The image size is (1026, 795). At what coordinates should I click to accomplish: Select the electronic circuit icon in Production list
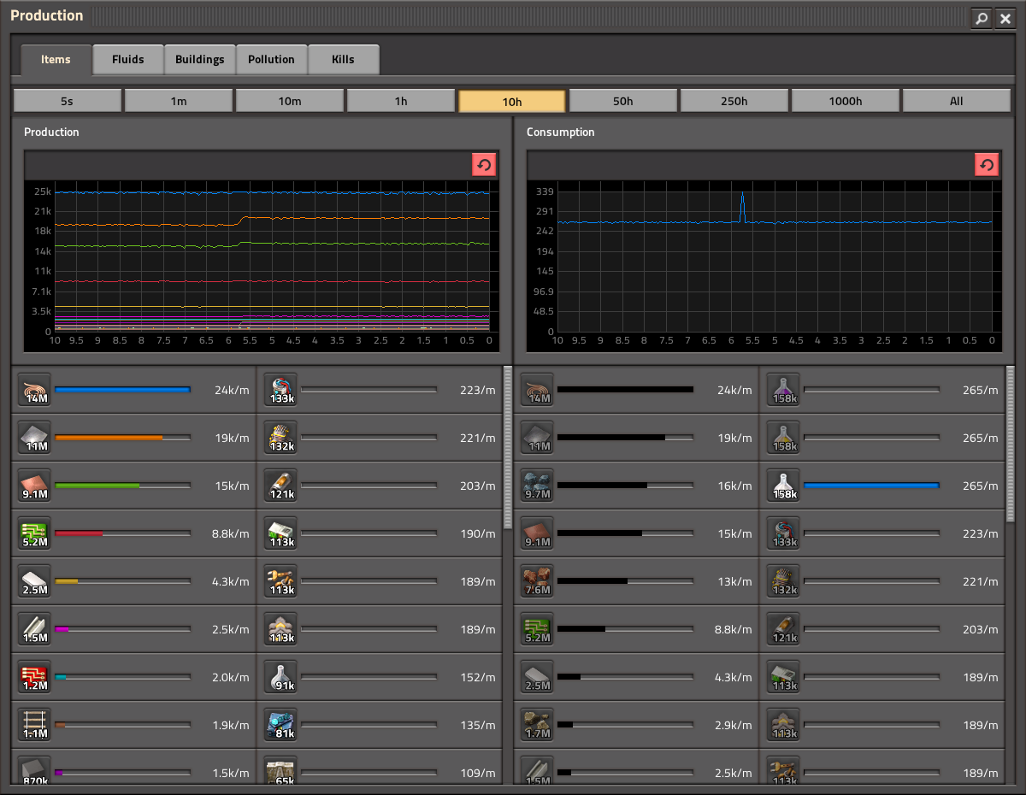pyautogui.click(x=36, y=533)
